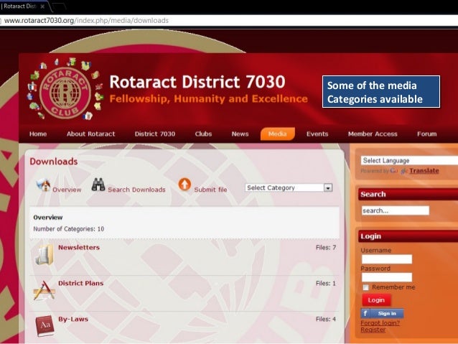458x344 pixels.
Task: Click the Overview text link
Action: point(67,190)
